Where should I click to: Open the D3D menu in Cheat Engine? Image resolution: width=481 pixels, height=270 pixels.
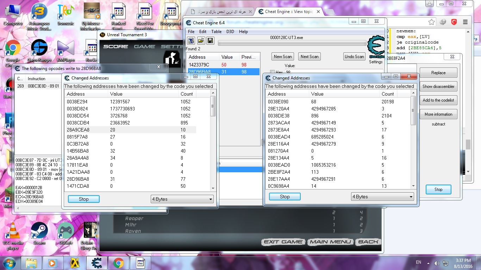coord(230,32)
